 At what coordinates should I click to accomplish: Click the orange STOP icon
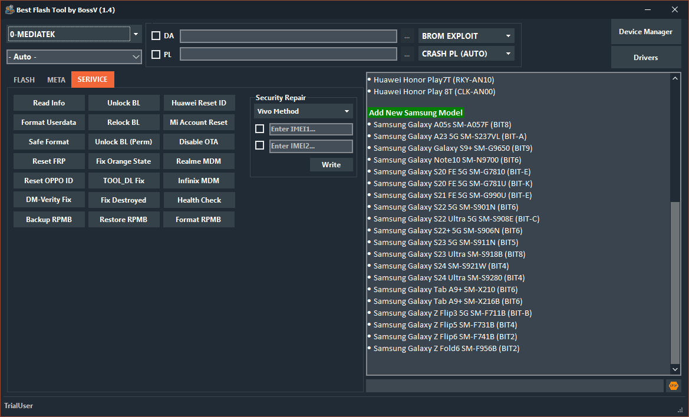672,385
